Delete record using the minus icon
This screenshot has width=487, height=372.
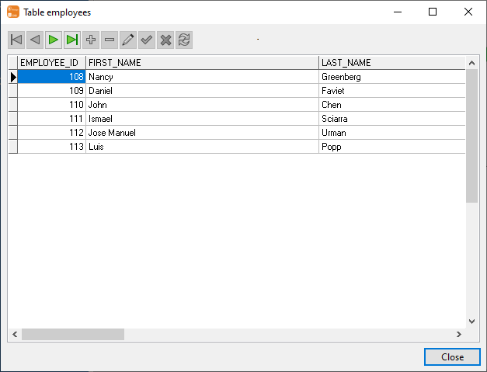110,40
